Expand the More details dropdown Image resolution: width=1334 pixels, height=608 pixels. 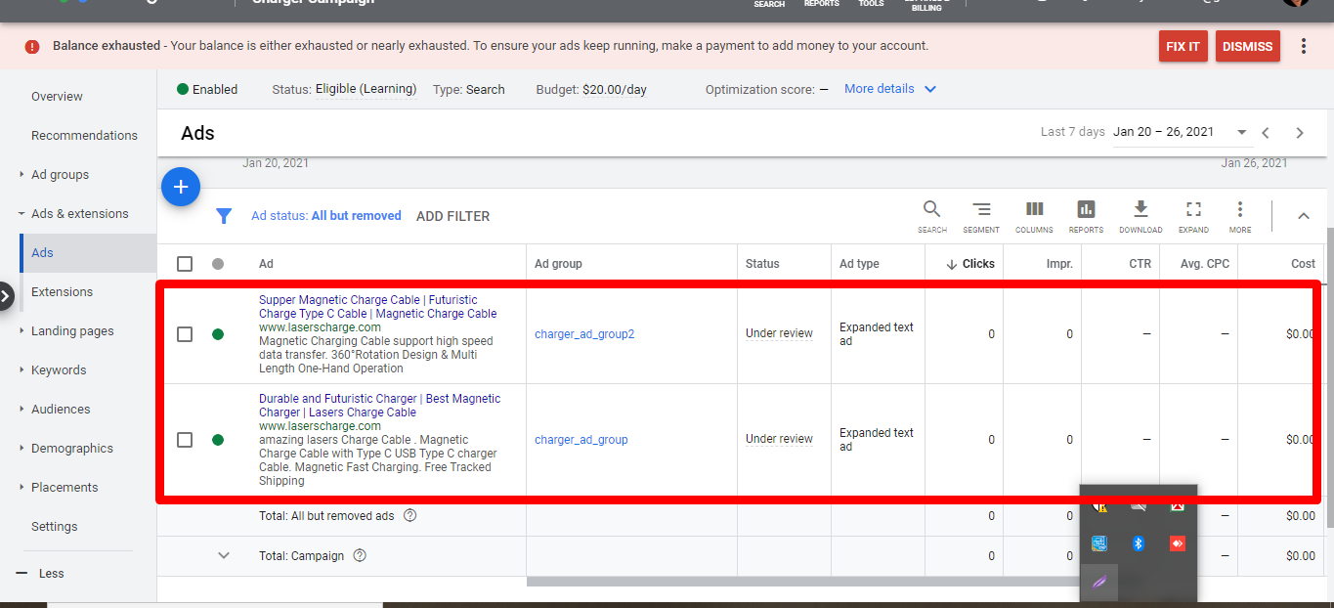tap(890, 89)
